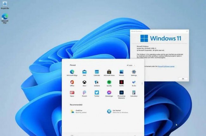Open Messenger
This screenshot has height=136, width=206.
tap(109, 94)
